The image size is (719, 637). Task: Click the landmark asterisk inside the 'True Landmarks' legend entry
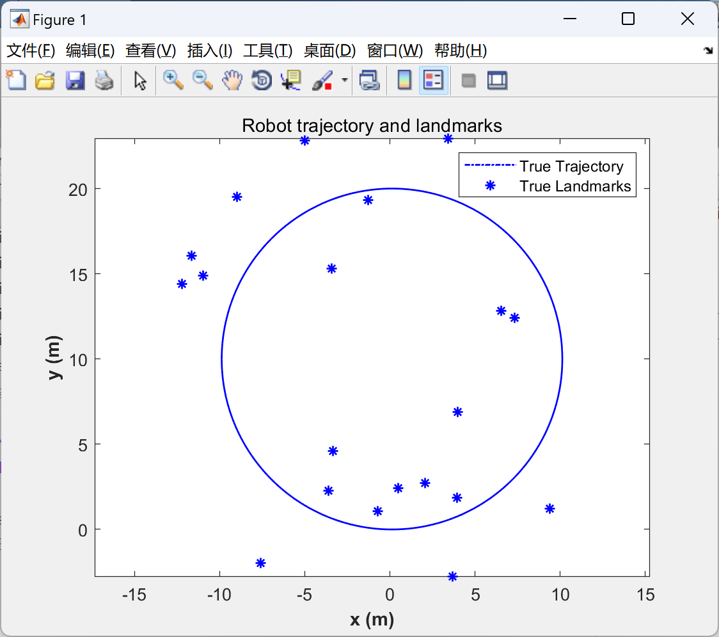pyautogui.click(x=490, y=186)
